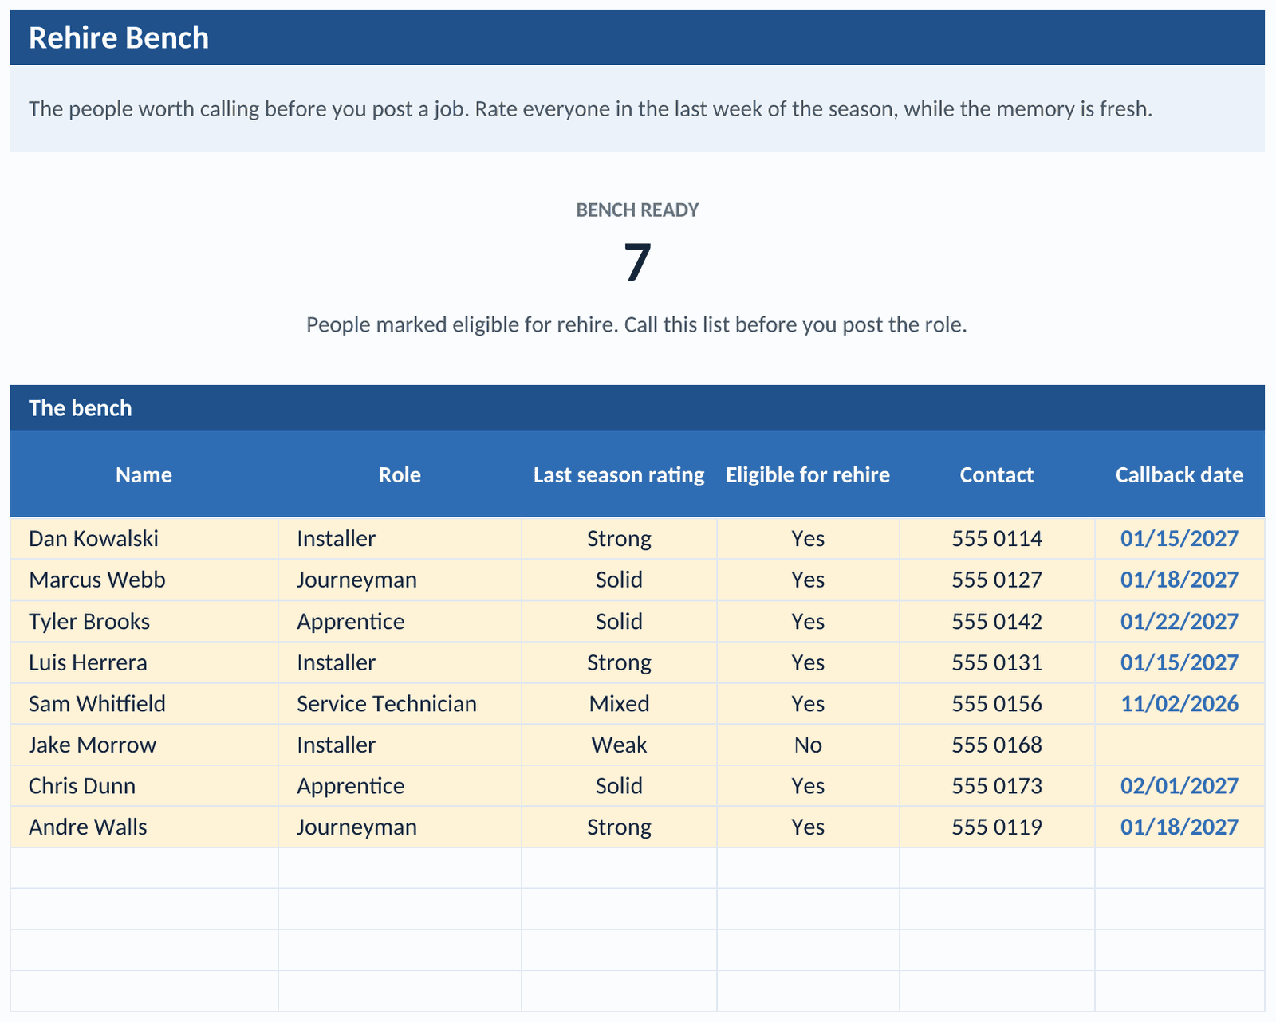The width and height of the screenshot is (1276, 1022).
Task: Select contact number 555 0119
Action: (x=997, y=827)
